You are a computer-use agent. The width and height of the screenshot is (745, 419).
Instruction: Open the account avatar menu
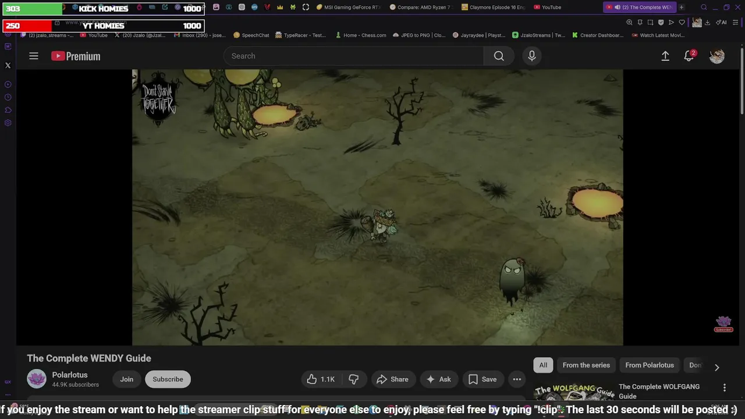pos(717,56)
